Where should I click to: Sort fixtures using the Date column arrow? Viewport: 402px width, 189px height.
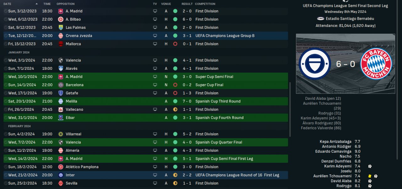click(37, 4)
